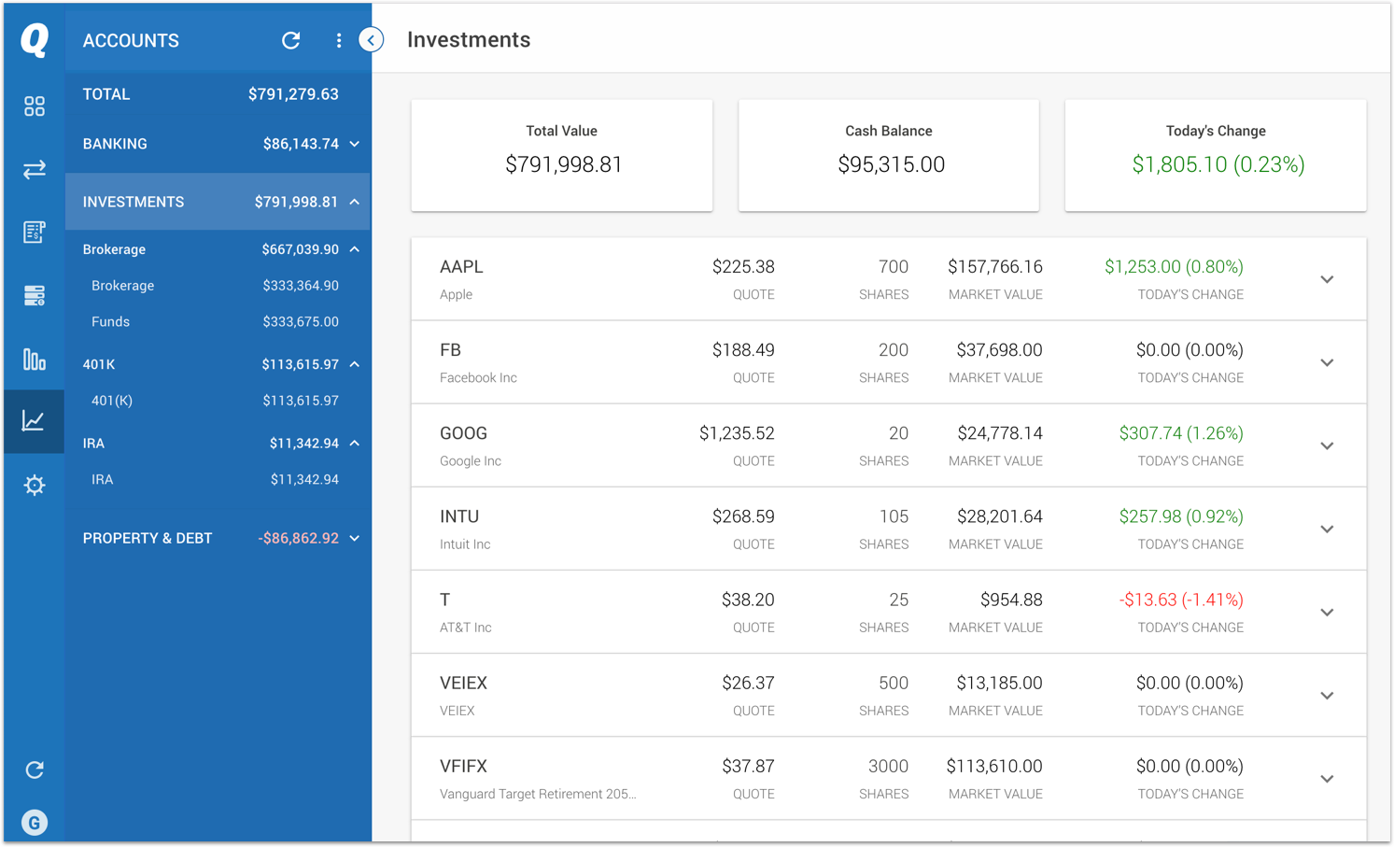Click the $1,235.52 Google quote value
Image resolution: width=1394 pixels, height=847 pixels.
pos(737,433)
